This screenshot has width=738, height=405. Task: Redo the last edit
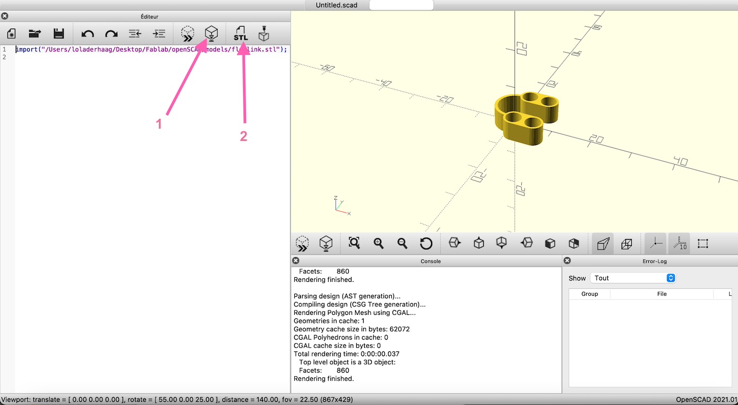tap(111, 34)
